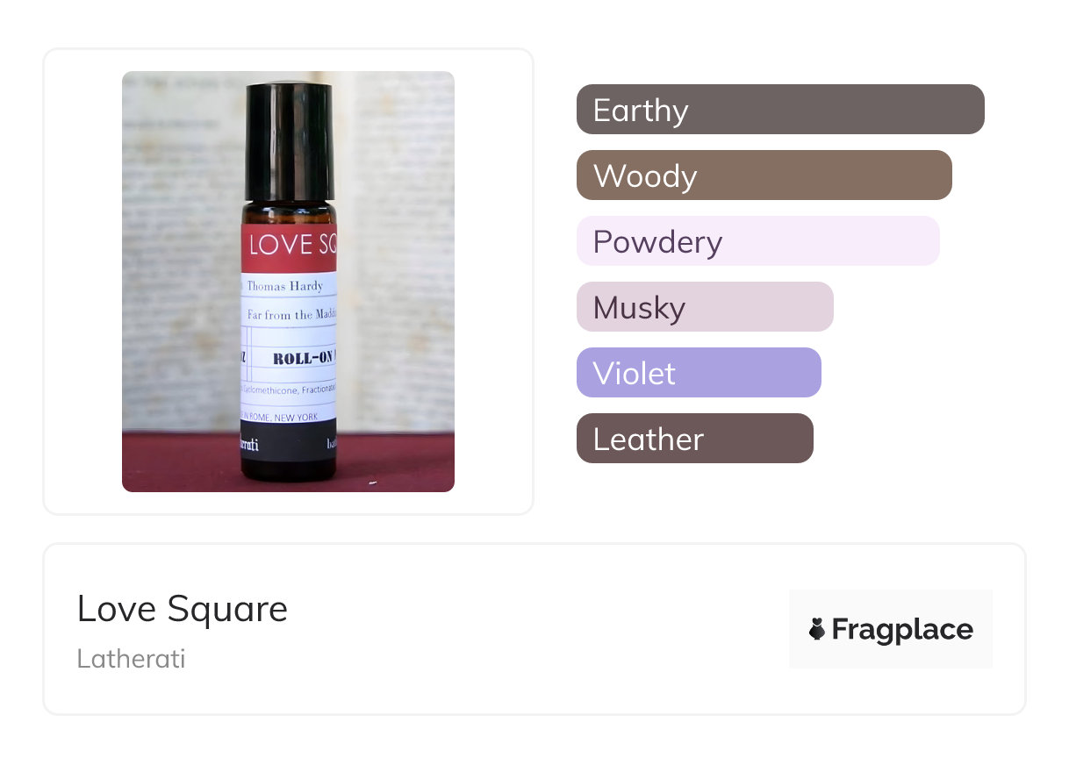Click the black roll-on bottle cap
This screenshot has width=1069, height=758.
(x=289, y=140)
